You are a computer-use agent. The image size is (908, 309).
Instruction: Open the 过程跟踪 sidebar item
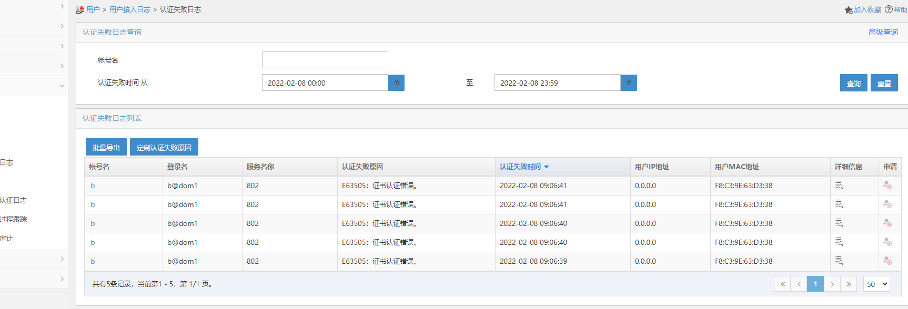[x=13, y=219]
